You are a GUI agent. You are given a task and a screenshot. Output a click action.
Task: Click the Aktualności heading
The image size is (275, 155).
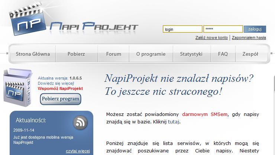click(31, 120)
